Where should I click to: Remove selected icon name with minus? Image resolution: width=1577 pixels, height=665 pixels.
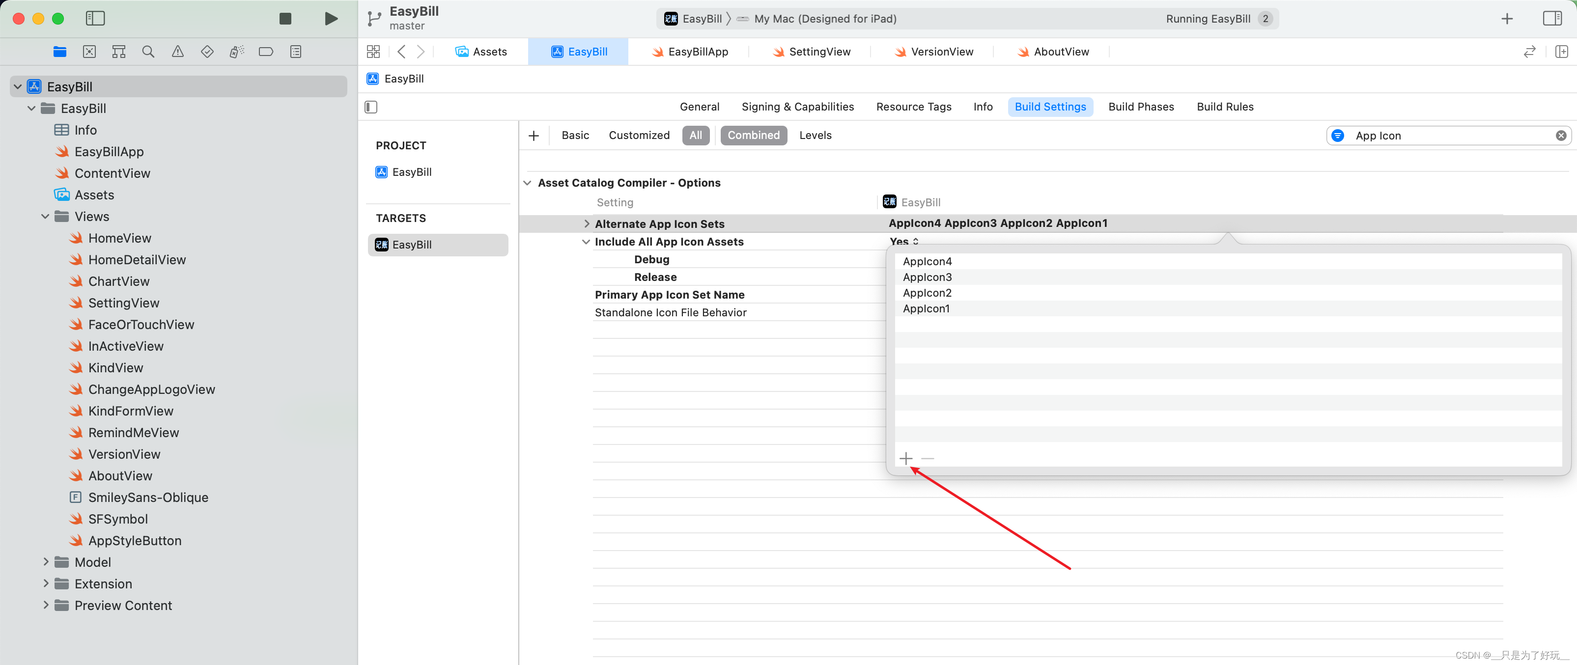(928, 458)
